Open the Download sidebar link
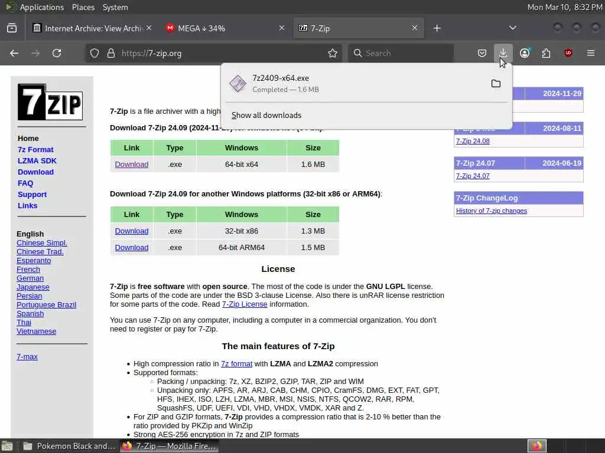 (35, 172)
